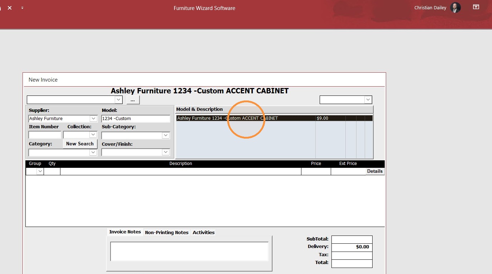Click the Group column header
The image size is (492, 274).
pyautogui.click(x=35, y=164)
